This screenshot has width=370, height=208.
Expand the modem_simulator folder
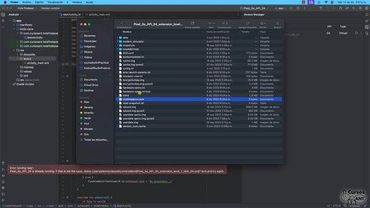coord(117,42)
